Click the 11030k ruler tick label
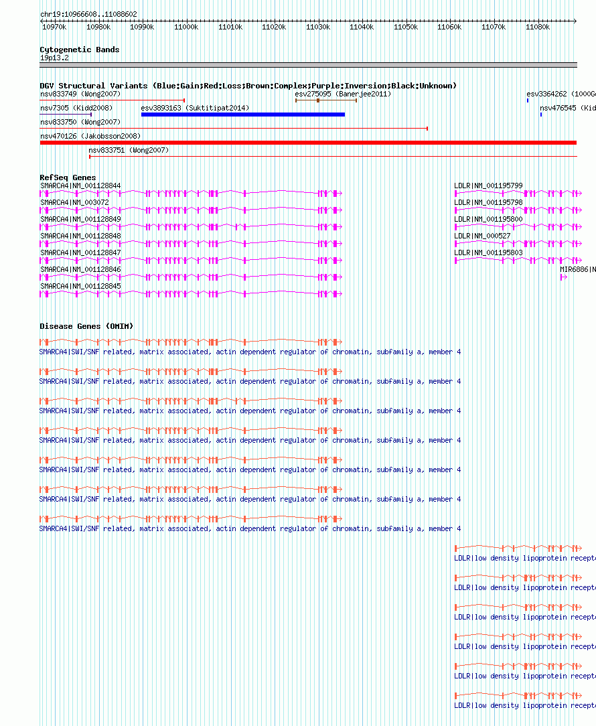Screen dimensions: 596x726 318,27
